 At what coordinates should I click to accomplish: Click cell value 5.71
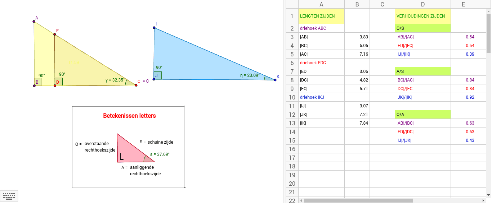pos(357,89)
